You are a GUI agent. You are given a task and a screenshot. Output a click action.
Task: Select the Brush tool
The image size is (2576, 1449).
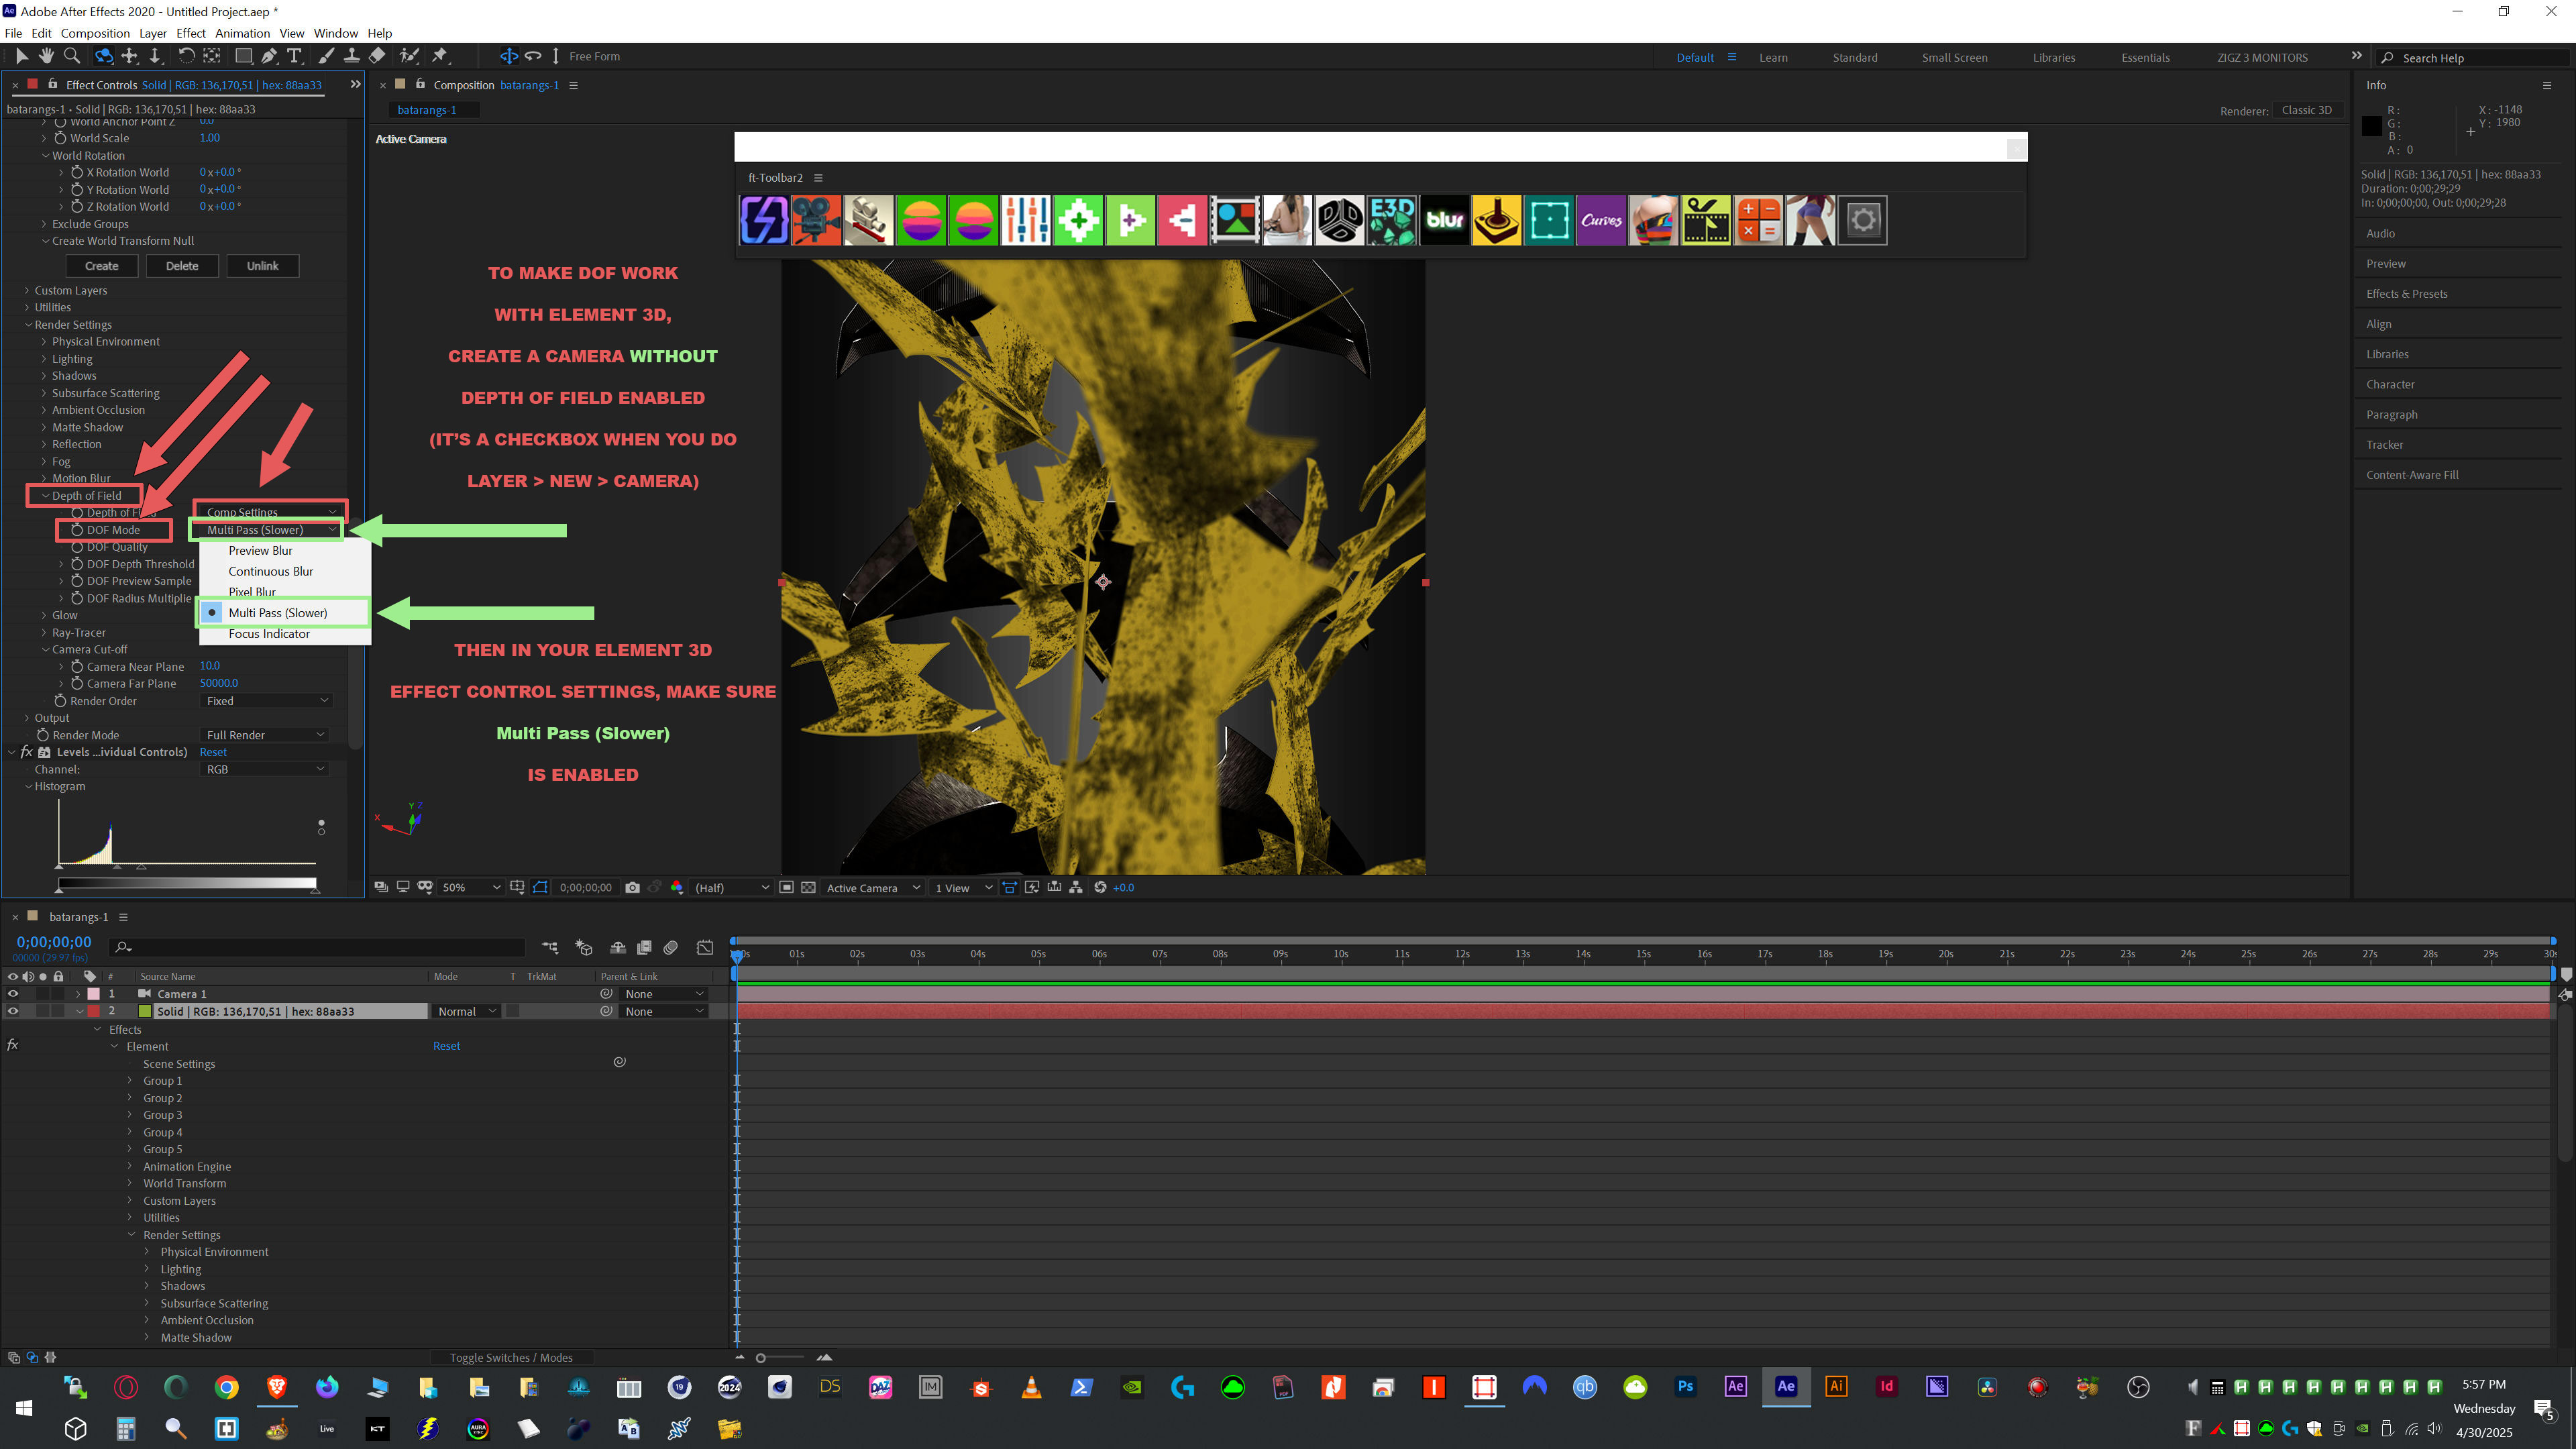tap(326, 56)
